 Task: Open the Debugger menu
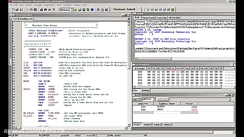click(x=38, y=5)
